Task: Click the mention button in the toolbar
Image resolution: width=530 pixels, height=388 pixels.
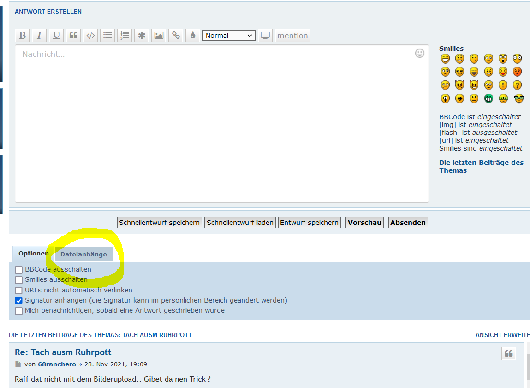Action: pyautogui.click(x=293, y=36)
